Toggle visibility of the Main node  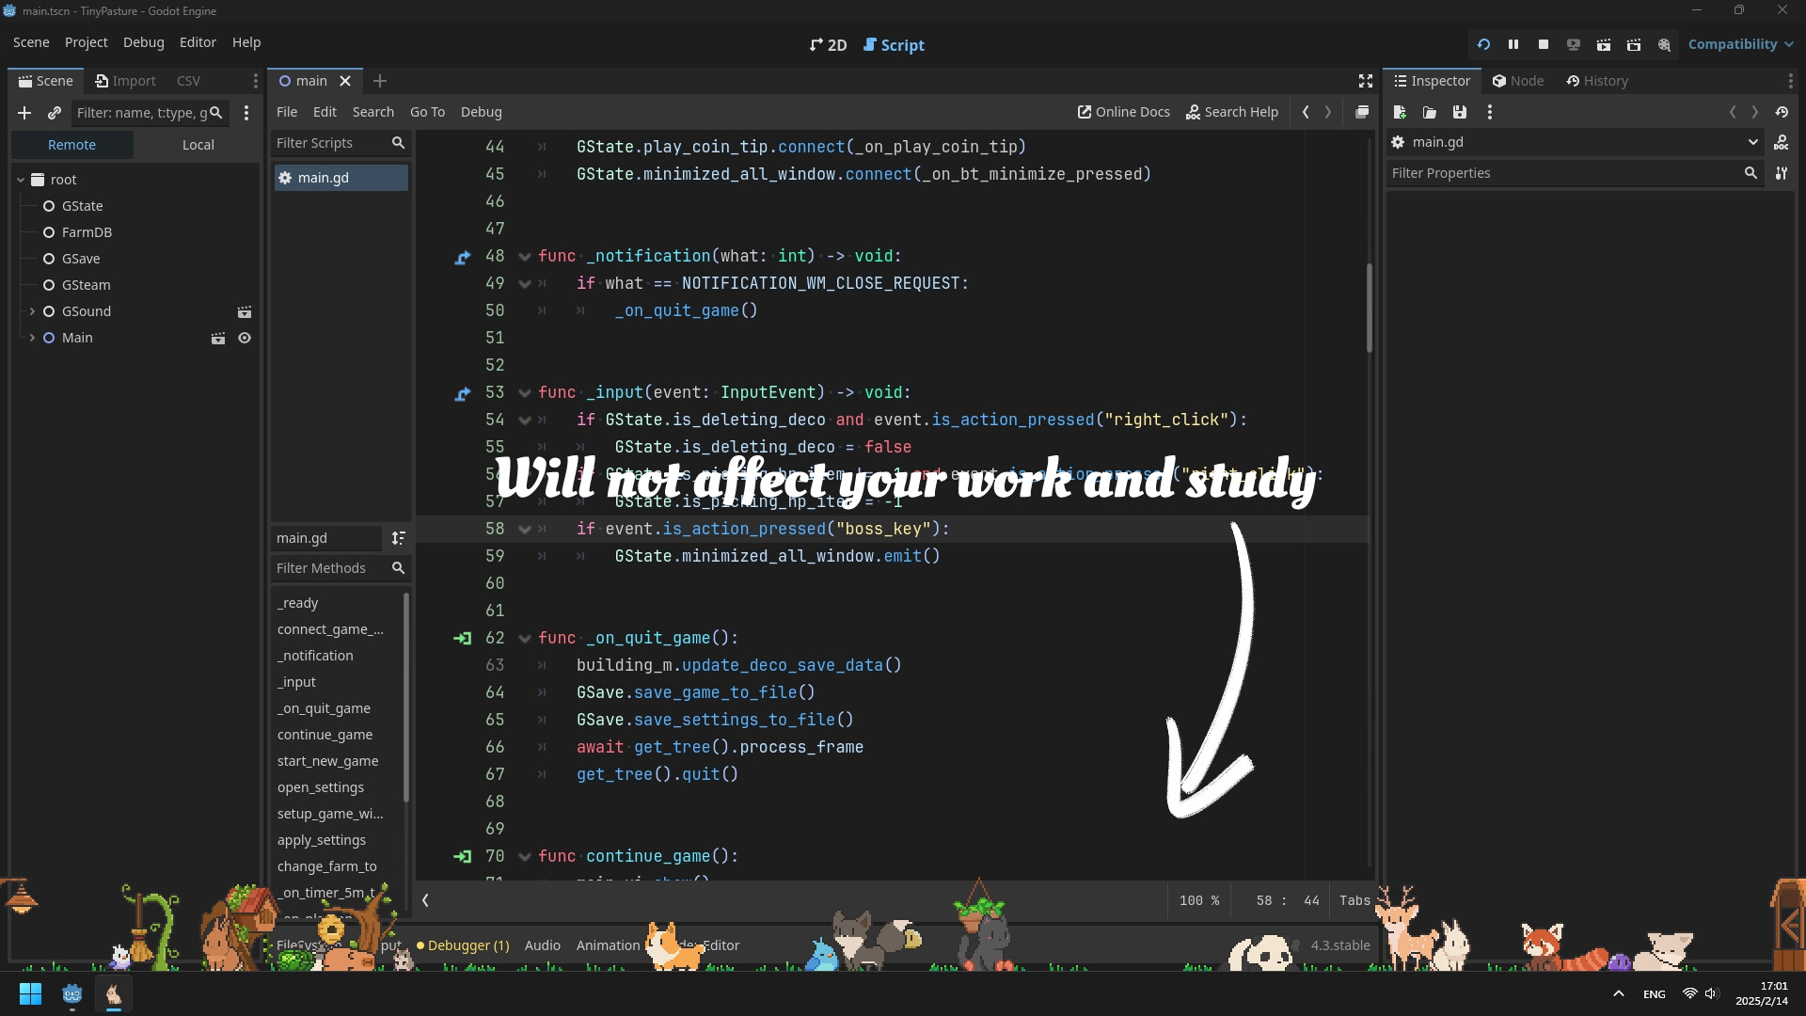[x=245, y=338]
